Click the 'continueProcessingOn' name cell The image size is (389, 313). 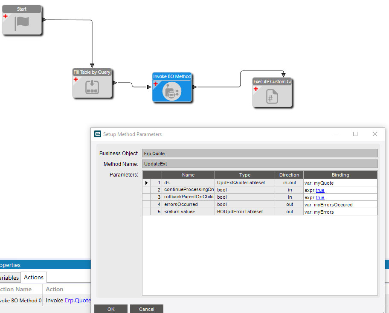(188, 190)
